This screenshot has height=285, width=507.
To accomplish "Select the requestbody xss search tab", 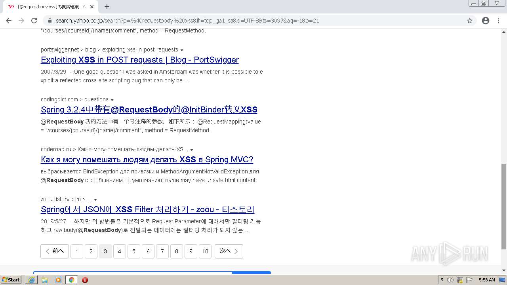I will (x=50, y=7).
